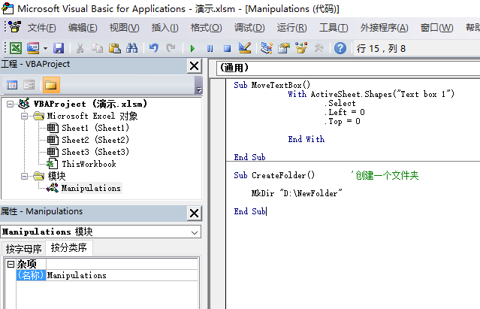Screen dimensions: 480x309
Task: Click the View Object icon in project panel
Action: (x=29, y=85)
